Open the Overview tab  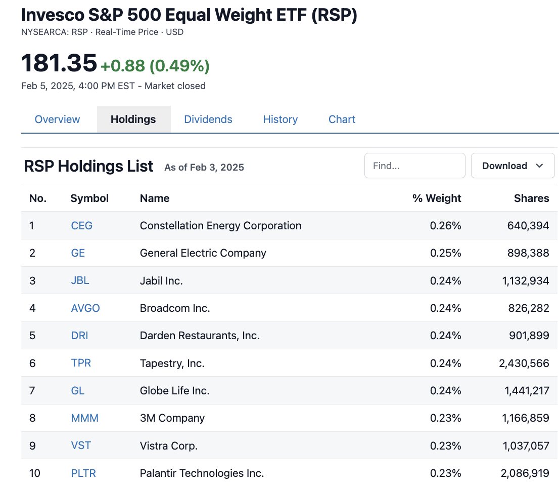[x=57, y=119]
